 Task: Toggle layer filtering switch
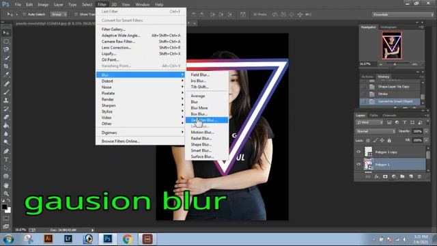pyautogui.click(x=427, y=122)
